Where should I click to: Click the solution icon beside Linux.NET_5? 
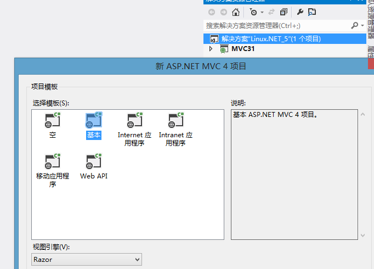(214, 39)
